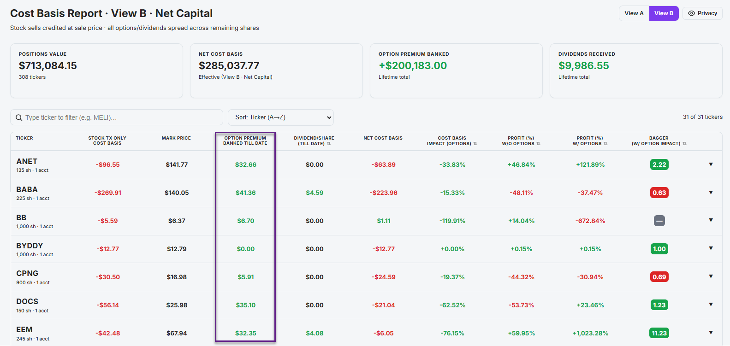Click ANET cost basis impact -33.83%
This screenshot has width=730, height=346.
[452, 164]
